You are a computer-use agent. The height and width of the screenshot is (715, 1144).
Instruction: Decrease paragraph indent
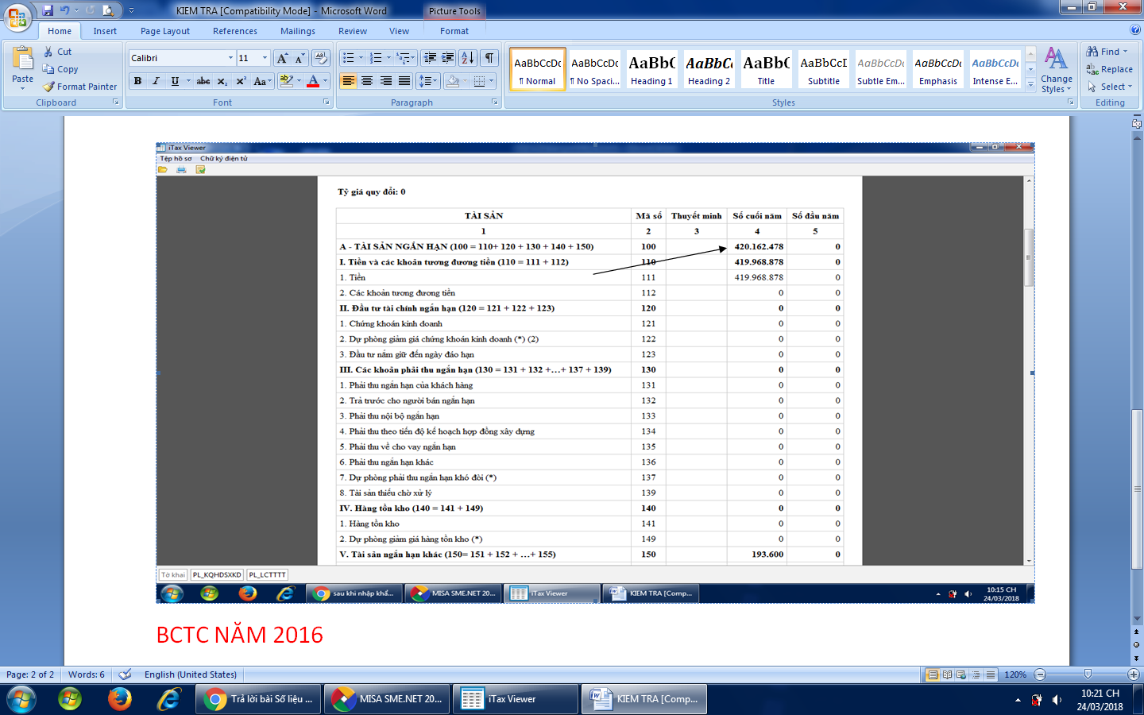pos(430,58)
